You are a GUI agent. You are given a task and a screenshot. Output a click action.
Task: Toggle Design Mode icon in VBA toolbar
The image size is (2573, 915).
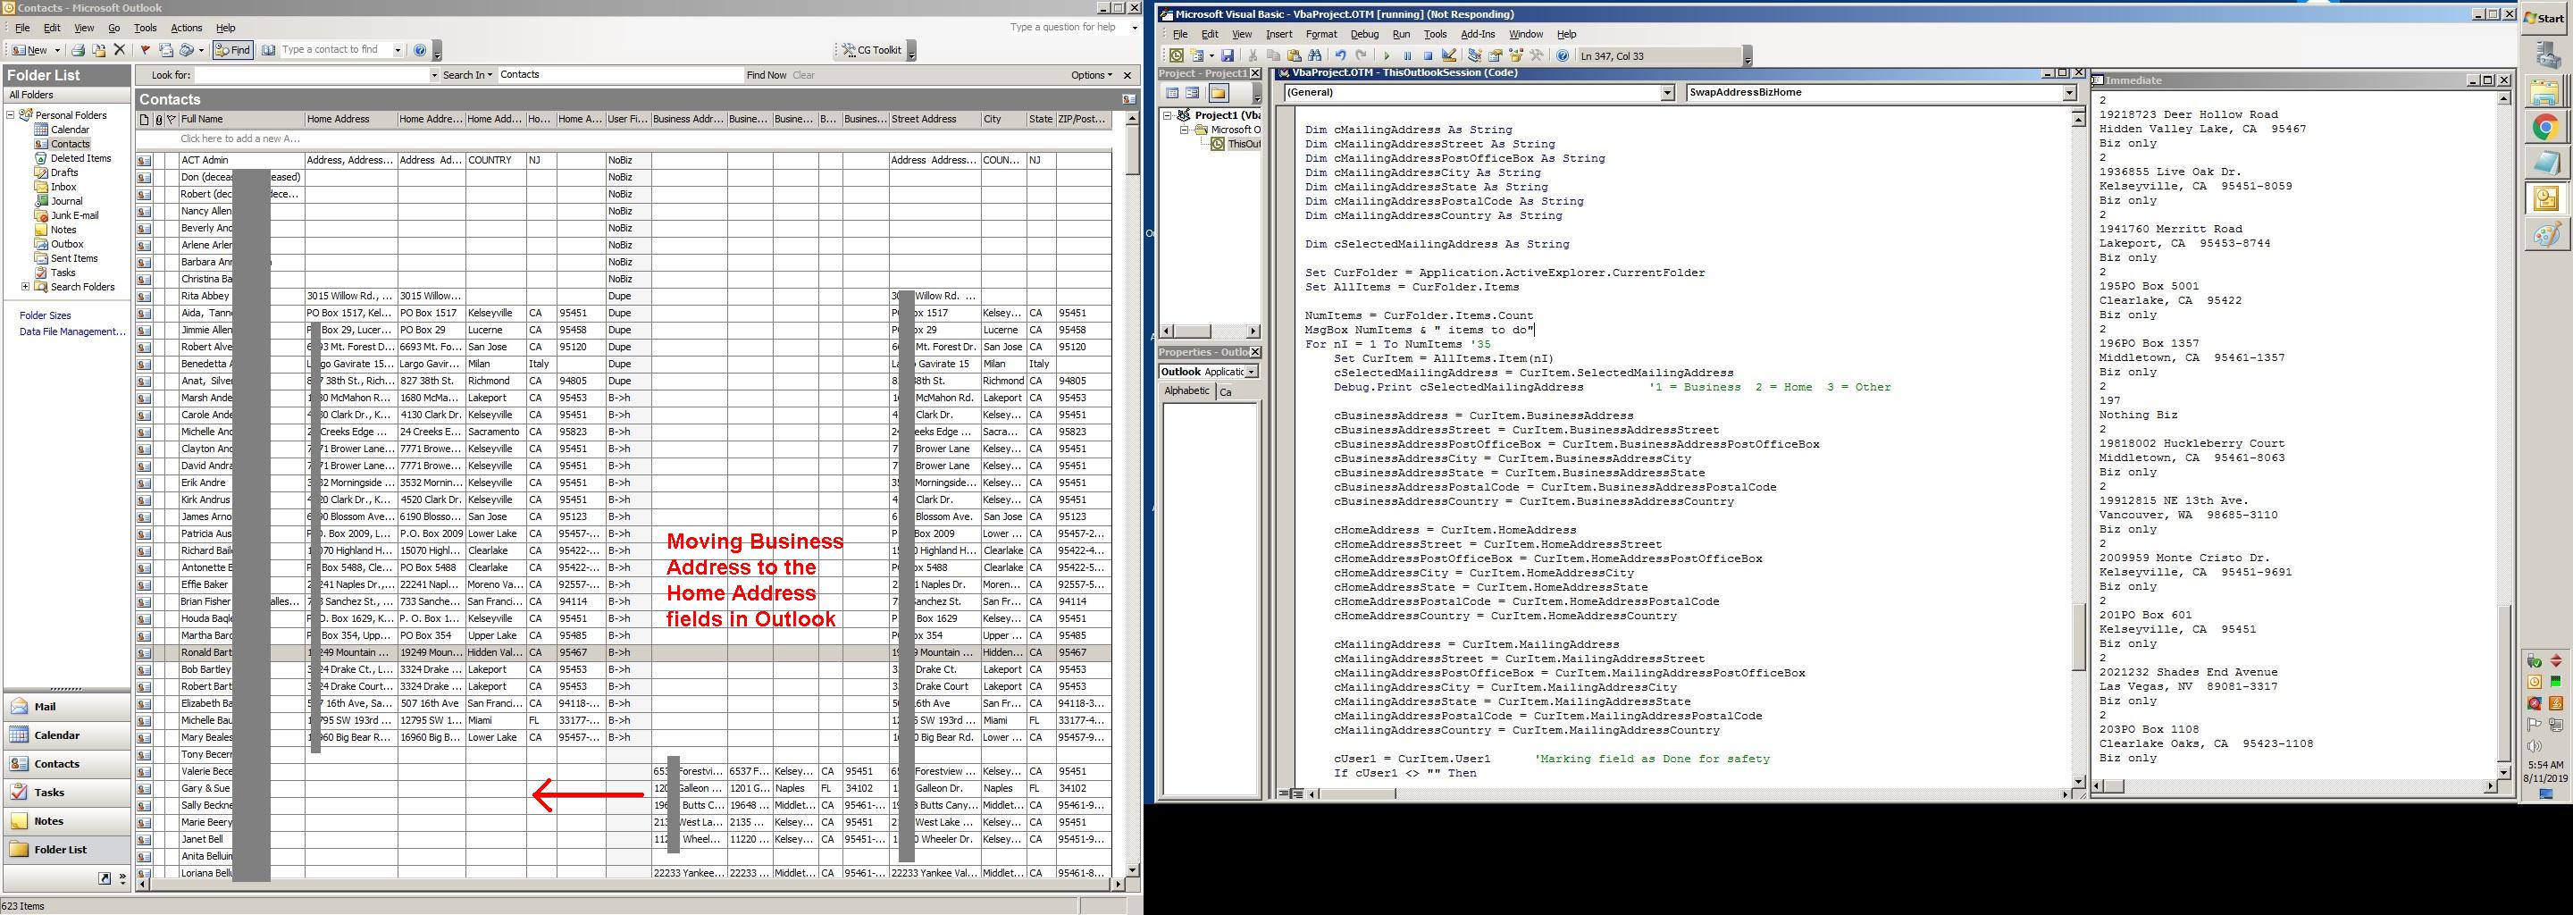(x=1449, y=56)
